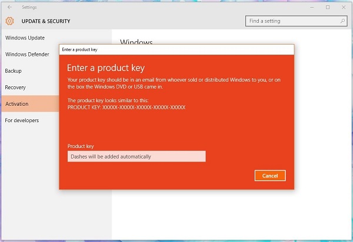Maximize the Settings window

pos(328,7)
